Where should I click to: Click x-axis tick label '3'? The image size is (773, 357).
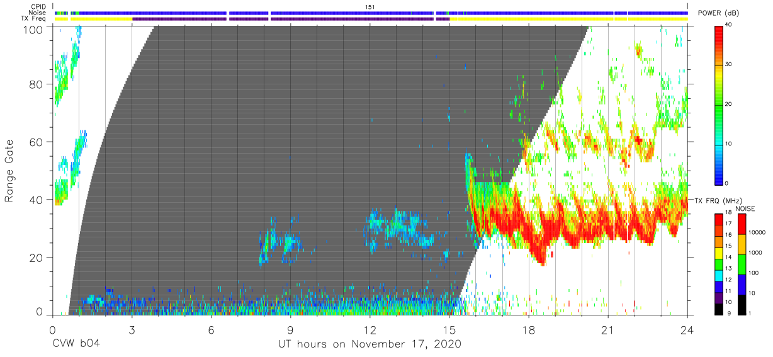tap(132, 331)
